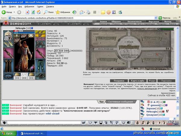Click the chat save-disk icon
Image resolution: width=181 pixels, height=136 pixels.
point(101,123)
